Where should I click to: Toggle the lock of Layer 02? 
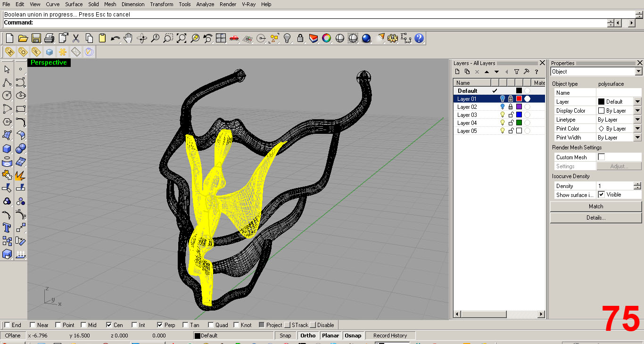click(x=511, y=106)
